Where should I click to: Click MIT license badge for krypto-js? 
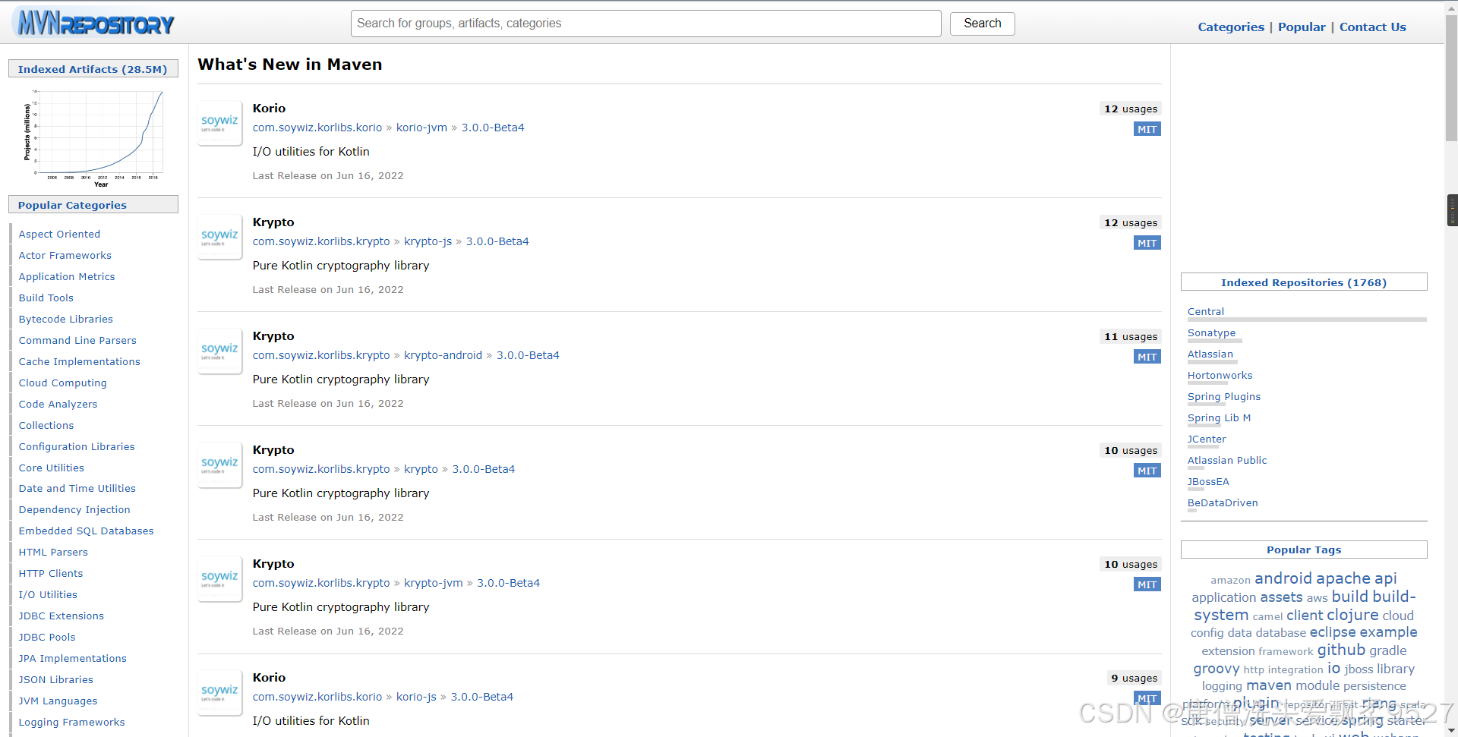point(1147,243)
